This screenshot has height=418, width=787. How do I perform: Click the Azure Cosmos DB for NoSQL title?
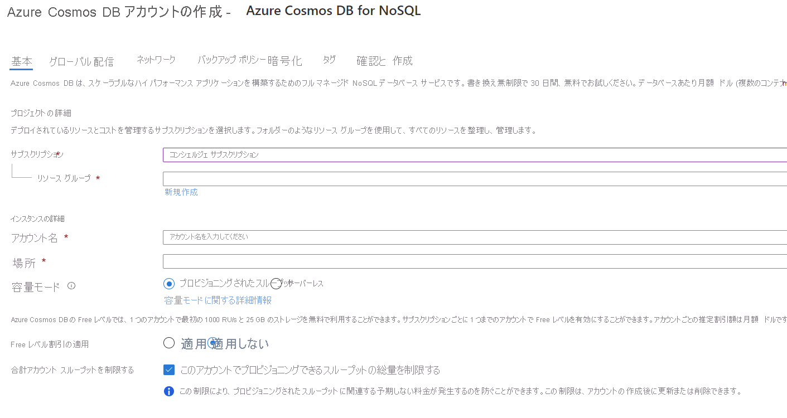tap(334, 11)
